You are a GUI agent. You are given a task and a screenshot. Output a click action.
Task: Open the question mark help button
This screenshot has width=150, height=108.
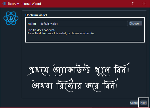(133, 4)
